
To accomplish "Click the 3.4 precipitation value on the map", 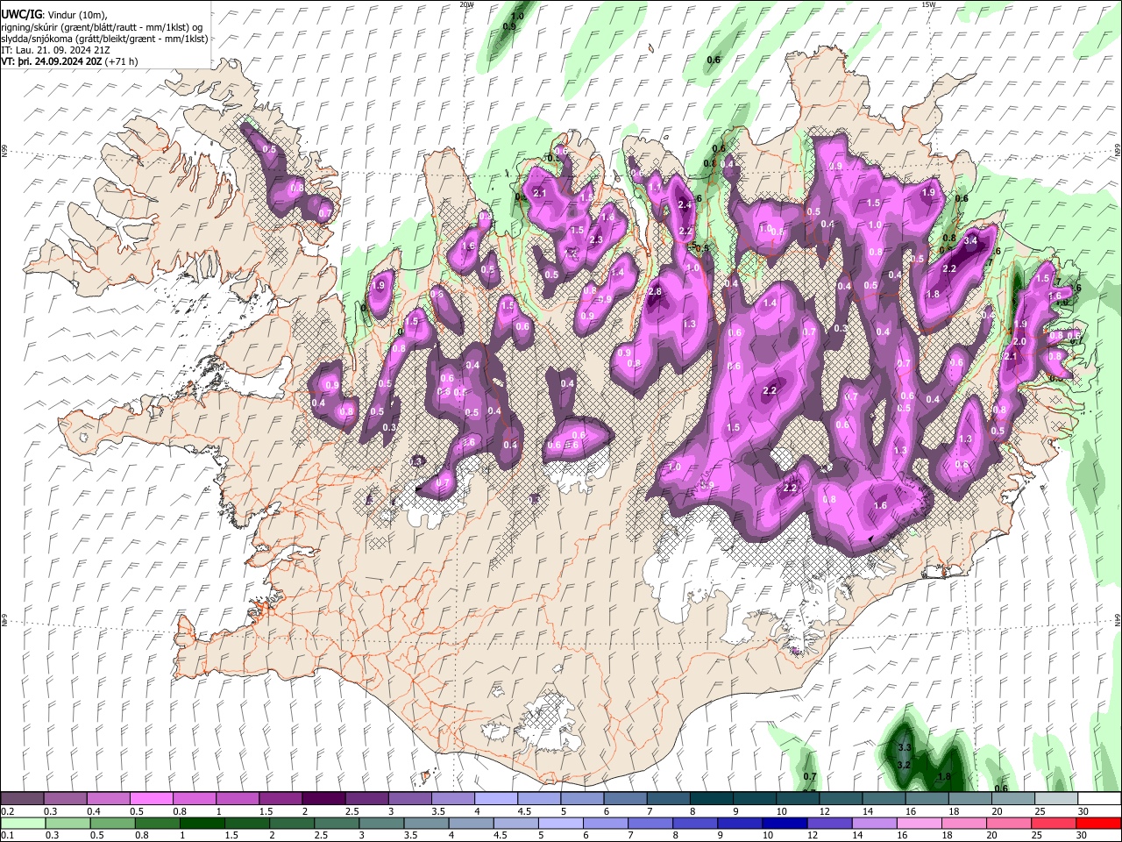I will 970,240.
